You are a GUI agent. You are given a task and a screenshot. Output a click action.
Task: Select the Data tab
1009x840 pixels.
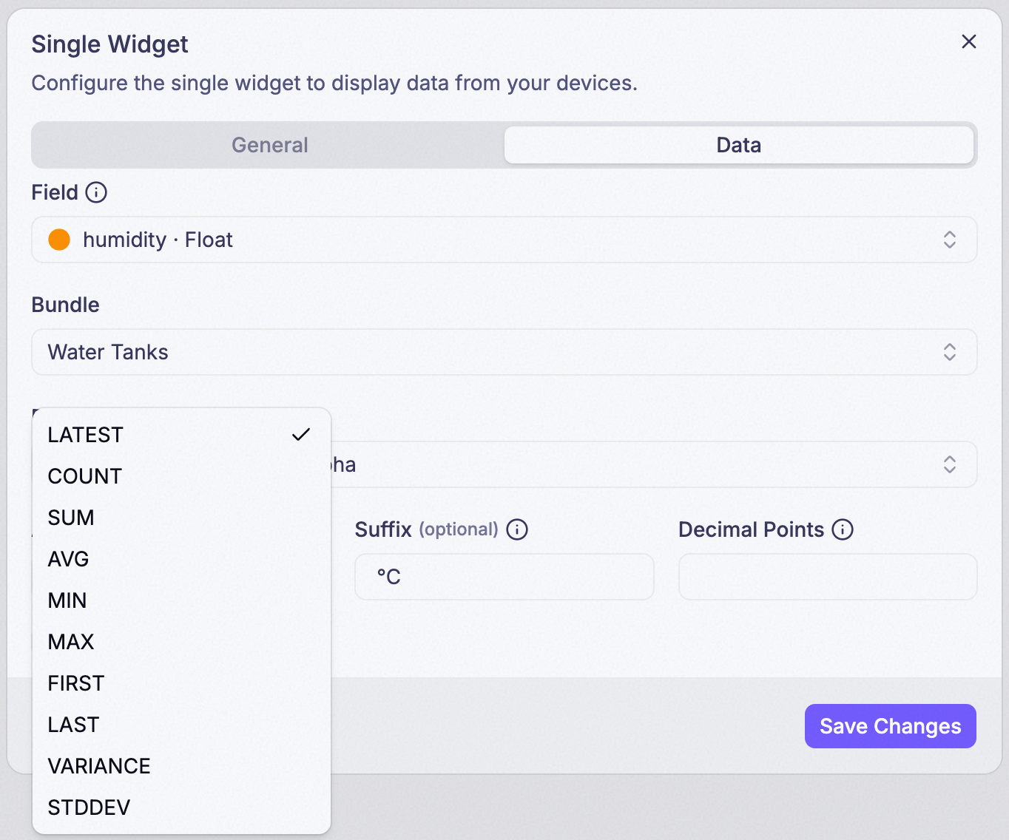coord(739,145)
